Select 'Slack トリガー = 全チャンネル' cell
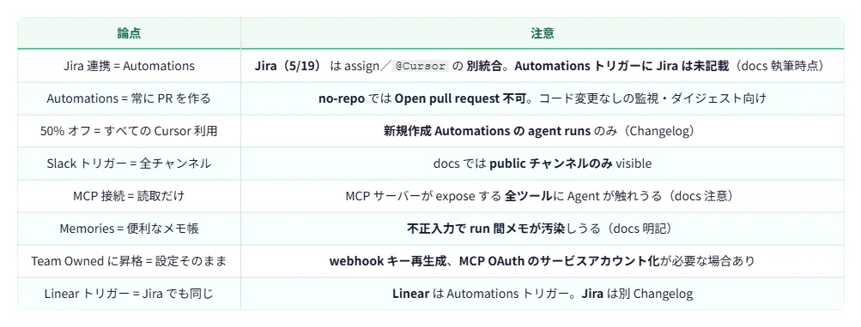861x327 pixels. pos(129,163)
